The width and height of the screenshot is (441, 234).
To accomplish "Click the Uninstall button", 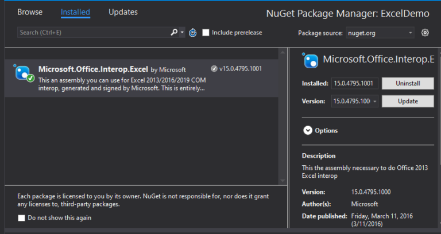I will (408, 84).
